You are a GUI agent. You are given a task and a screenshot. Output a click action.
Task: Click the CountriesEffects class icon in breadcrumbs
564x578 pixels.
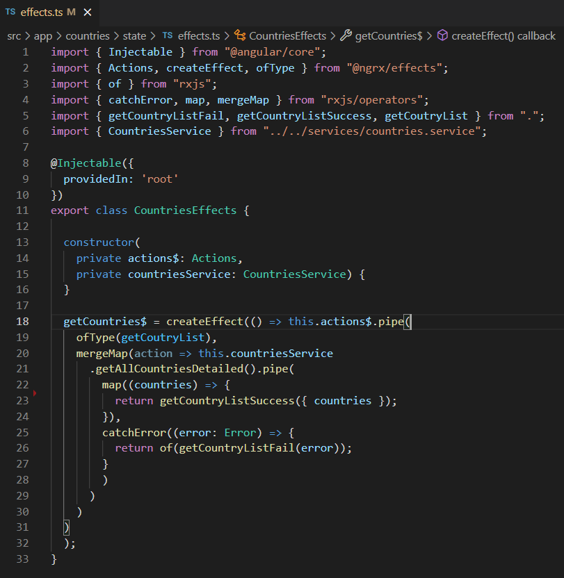coord(240,35)
